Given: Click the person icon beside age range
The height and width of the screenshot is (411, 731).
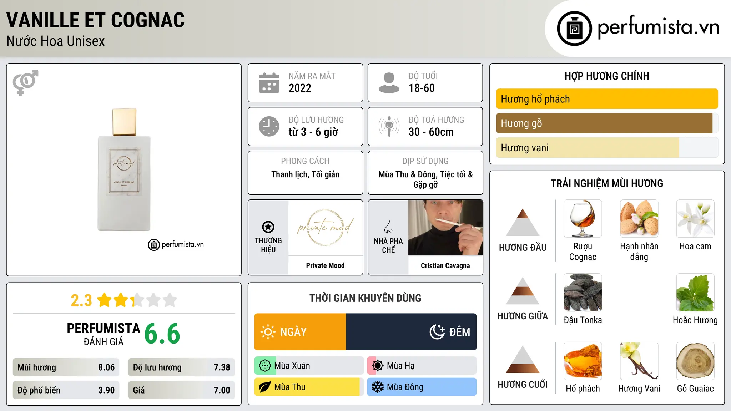Looking at the screenshot, I should (389, 83).
